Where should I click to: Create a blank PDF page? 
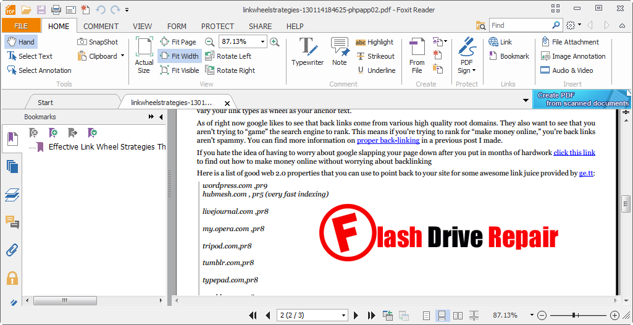tap(437, 54)
